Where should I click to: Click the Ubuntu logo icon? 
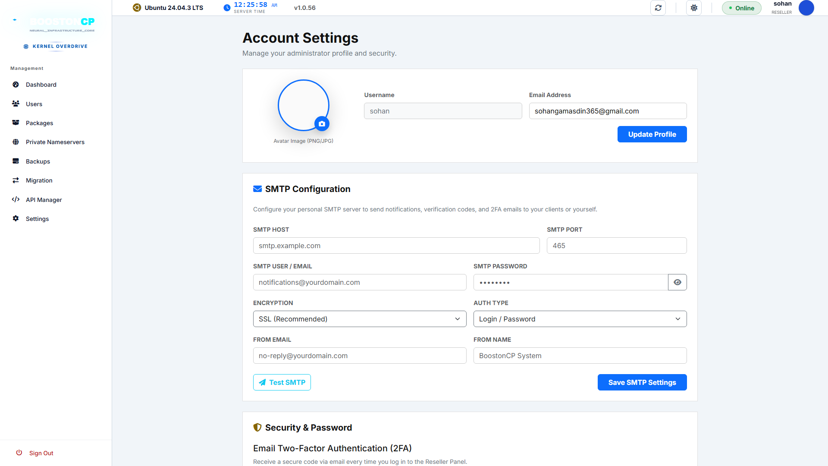click(137, 7)
